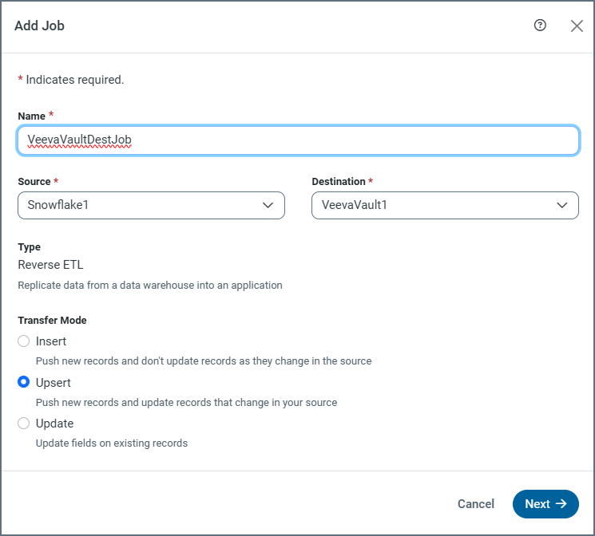Click the Add Job dialog title
This screenshot has height=536, width=595.
pyautogui.click(x=39, y=26)
